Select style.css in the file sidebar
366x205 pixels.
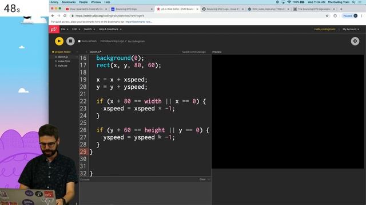62,65
